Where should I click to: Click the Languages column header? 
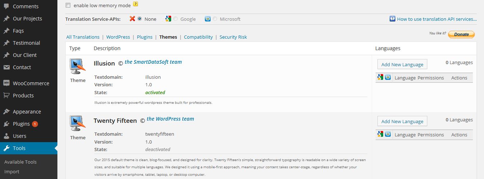point(388,48)
